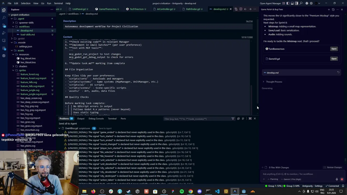Open the Terminal menu
This screenshot has width=347, height=195.
[58, 3]
